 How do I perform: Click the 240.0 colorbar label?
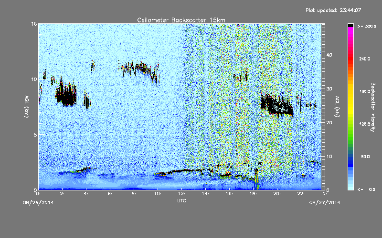click(x=365, y=59)
